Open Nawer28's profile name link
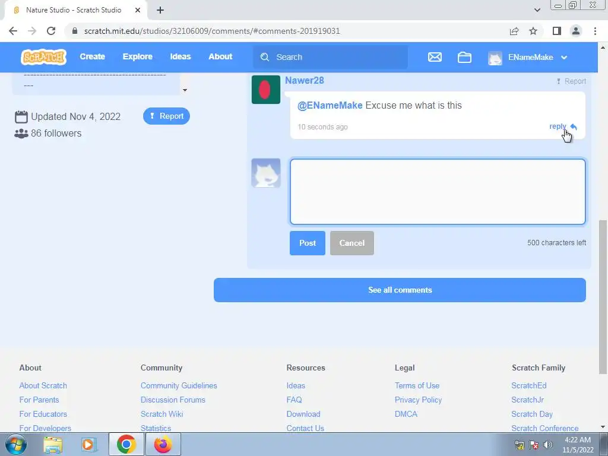The image size is (608, 456). point(305,80)
